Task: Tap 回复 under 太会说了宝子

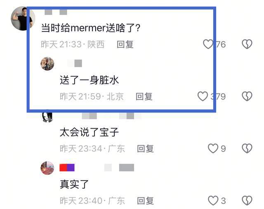Action: click(x=145, y=148)
